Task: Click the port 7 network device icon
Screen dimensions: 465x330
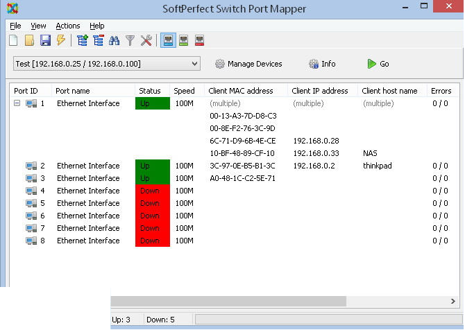Action: (x=31, y=228)
